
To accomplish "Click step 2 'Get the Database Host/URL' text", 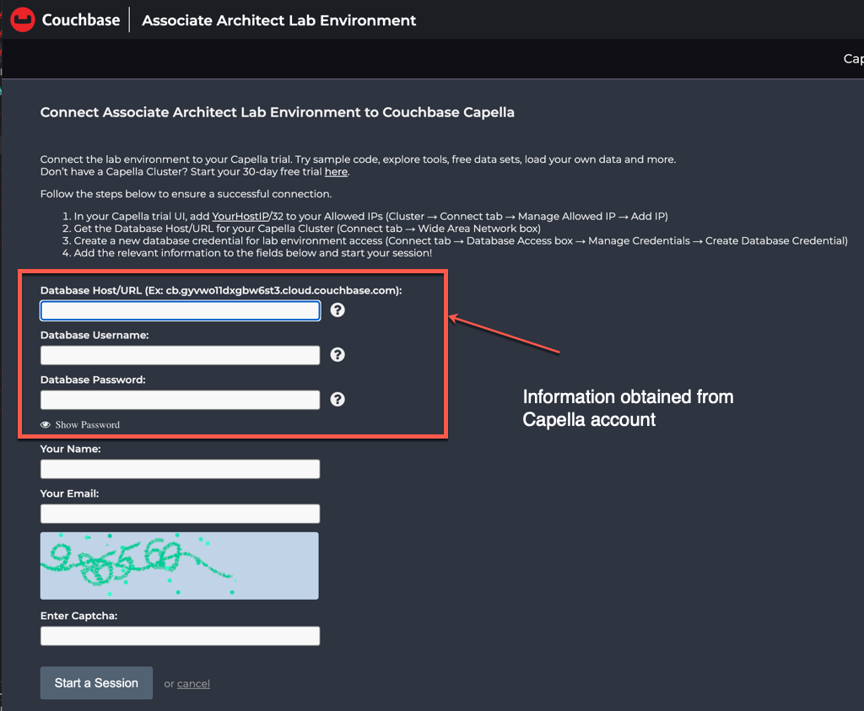I will tap(307, 229).
